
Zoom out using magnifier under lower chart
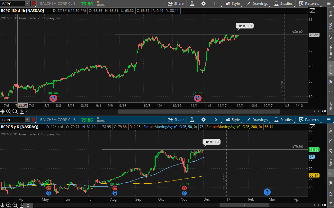click(15, 205)
